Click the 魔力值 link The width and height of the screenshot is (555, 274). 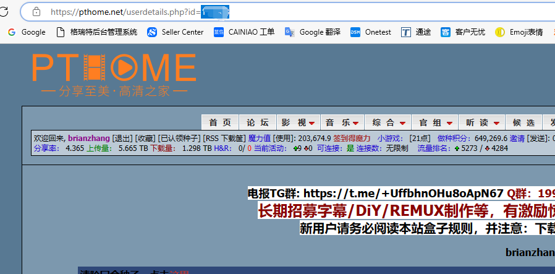tap(260, 139)
